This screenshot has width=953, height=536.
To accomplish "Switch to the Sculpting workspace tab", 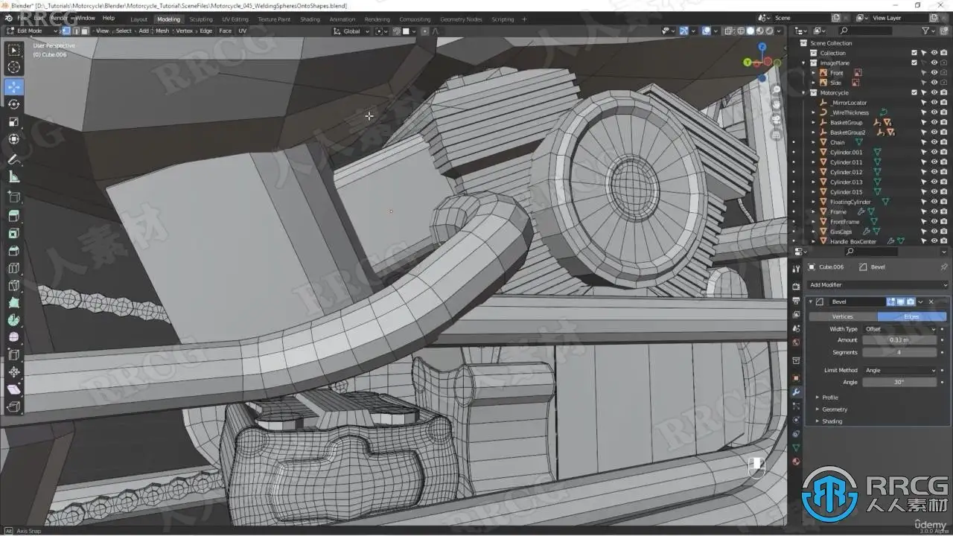I will click(200, 19).
